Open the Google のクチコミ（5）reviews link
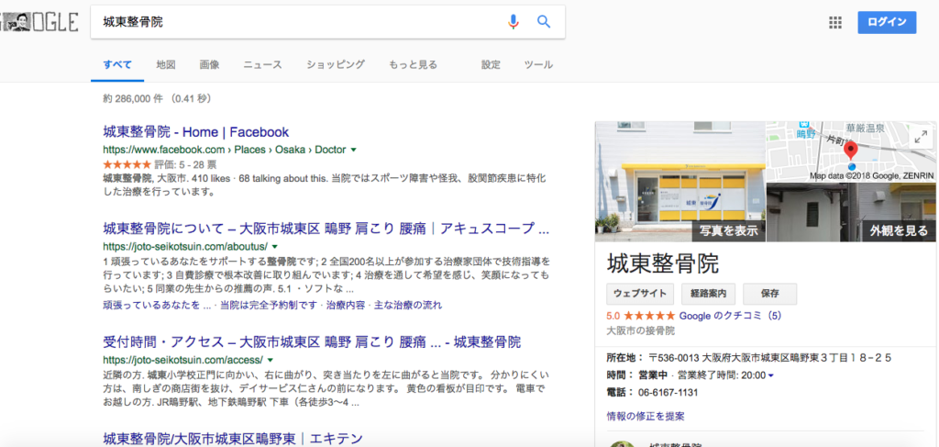 click(731, 315)
